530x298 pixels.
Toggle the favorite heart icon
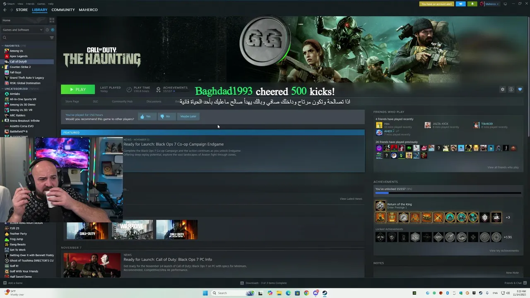pos(520,89)
